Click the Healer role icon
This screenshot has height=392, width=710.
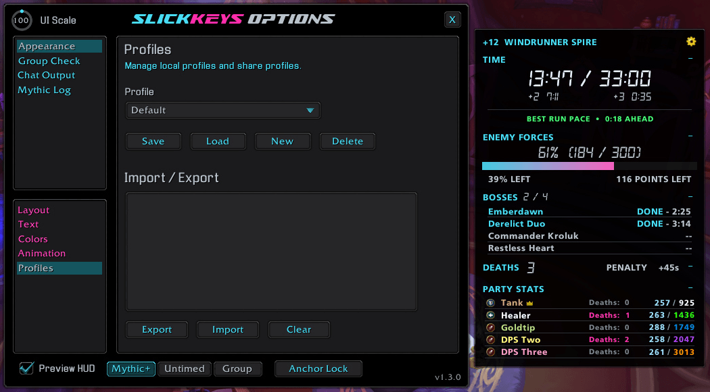[x=490, y=315]
